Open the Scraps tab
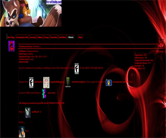This screenshot has width=166, height=138. tap(46, 37)
